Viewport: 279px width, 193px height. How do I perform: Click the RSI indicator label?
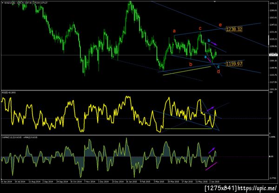pos(9,93)
